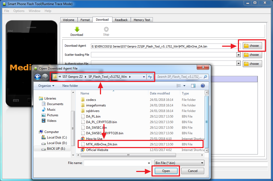Click the horizontal scrollbar in file list
The height and width of the screenshot is (181, 273).
(128, 155)
